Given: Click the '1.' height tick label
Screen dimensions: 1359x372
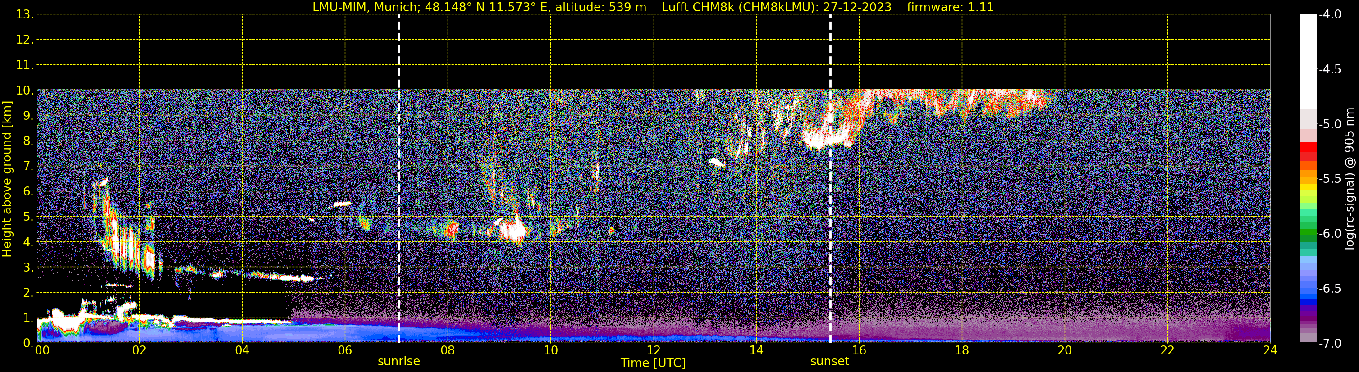Looking at the screenshot, I should (28, 318).
